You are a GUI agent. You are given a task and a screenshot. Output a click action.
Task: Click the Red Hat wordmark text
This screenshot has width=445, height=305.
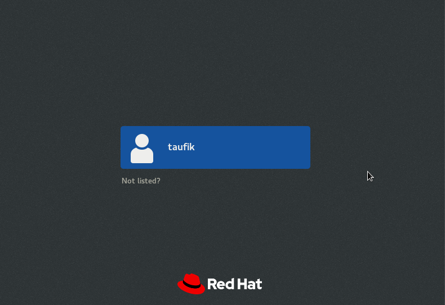(235, 284)
